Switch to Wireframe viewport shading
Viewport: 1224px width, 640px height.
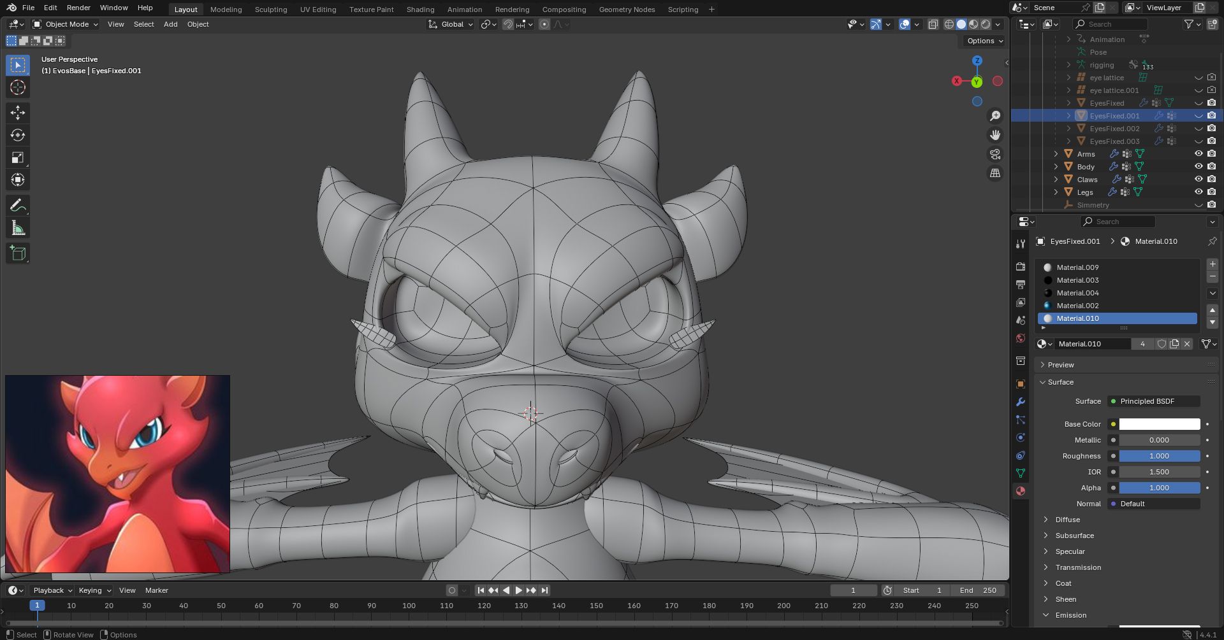pos(949,24)
